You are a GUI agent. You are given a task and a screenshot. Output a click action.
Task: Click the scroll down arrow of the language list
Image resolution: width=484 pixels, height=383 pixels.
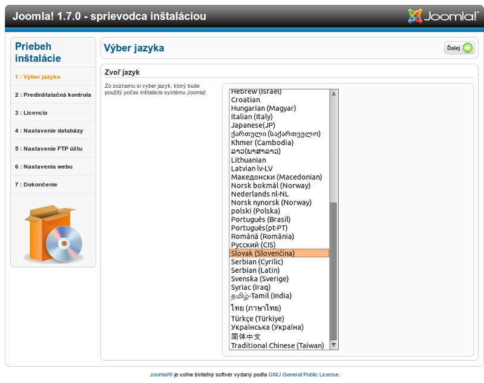click(334, 345)
